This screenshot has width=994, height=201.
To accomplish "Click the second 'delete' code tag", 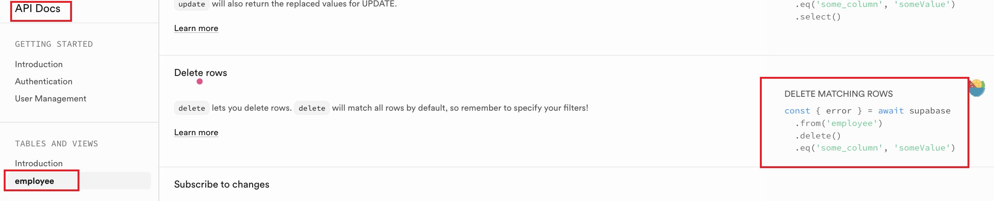I will click(312, 108).
